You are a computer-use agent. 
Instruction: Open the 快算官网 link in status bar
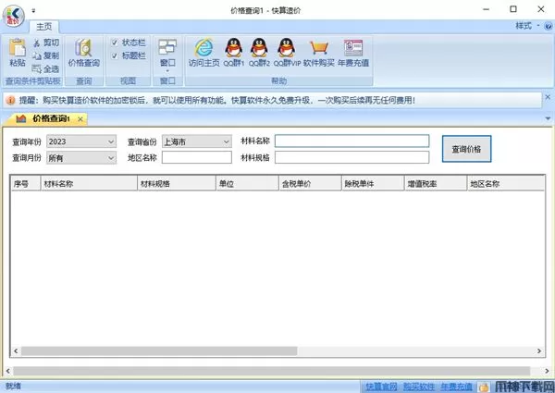point(381,387)
